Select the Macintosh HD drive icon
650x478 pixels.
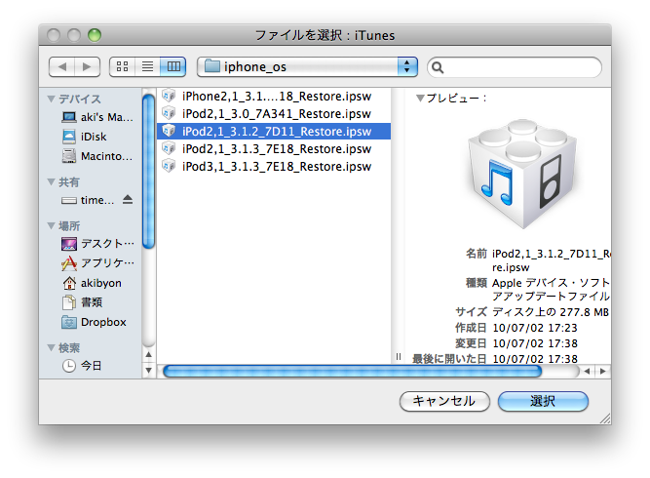[69, 156]
